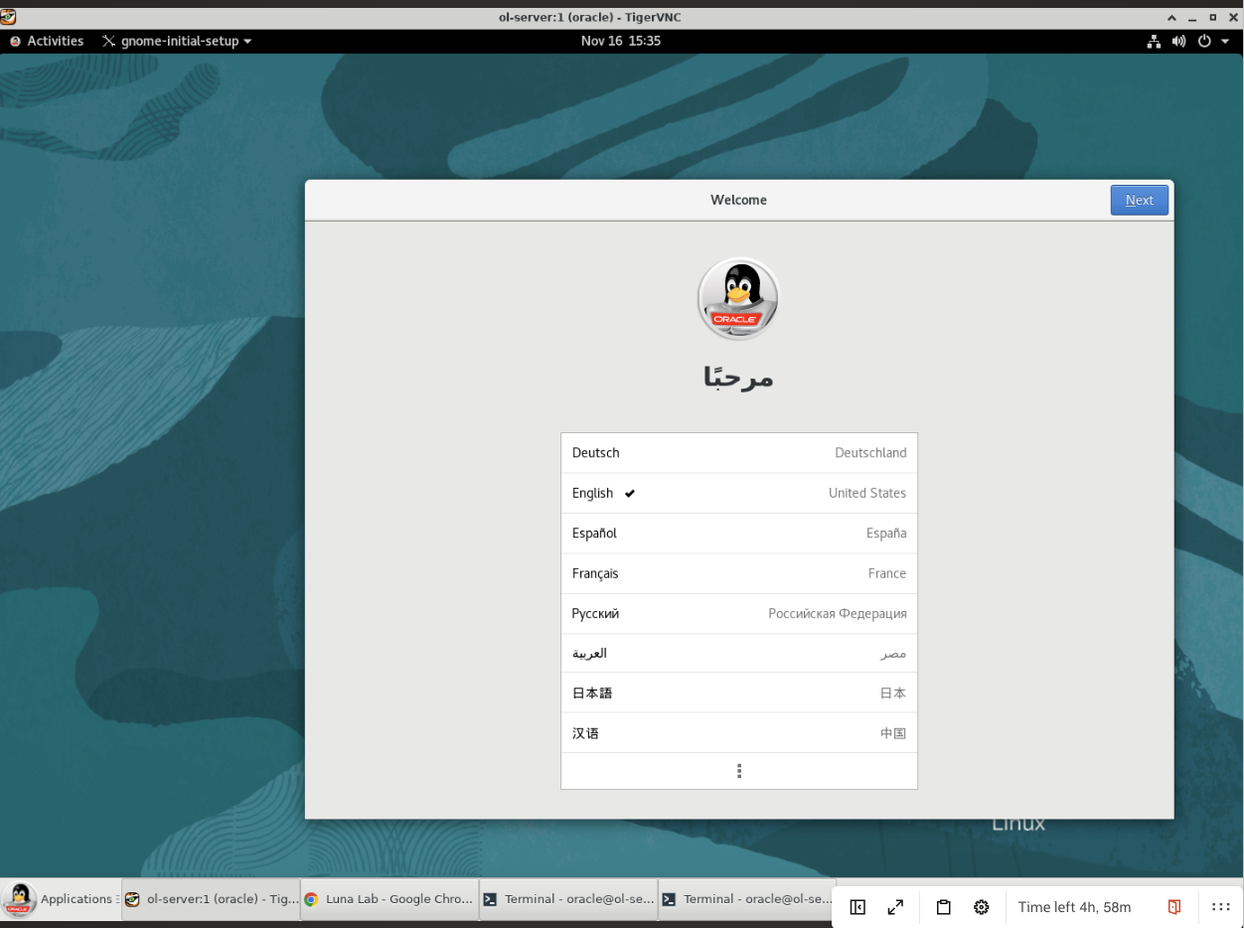Screen dimensions: 1244x928
Task: Open gnome-initial-setup app menu
Action: (x=177, y=41)
